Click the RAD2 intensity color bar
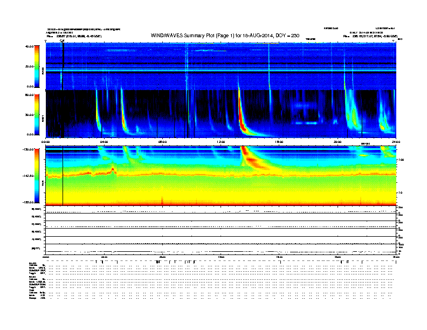 (37, 67)
